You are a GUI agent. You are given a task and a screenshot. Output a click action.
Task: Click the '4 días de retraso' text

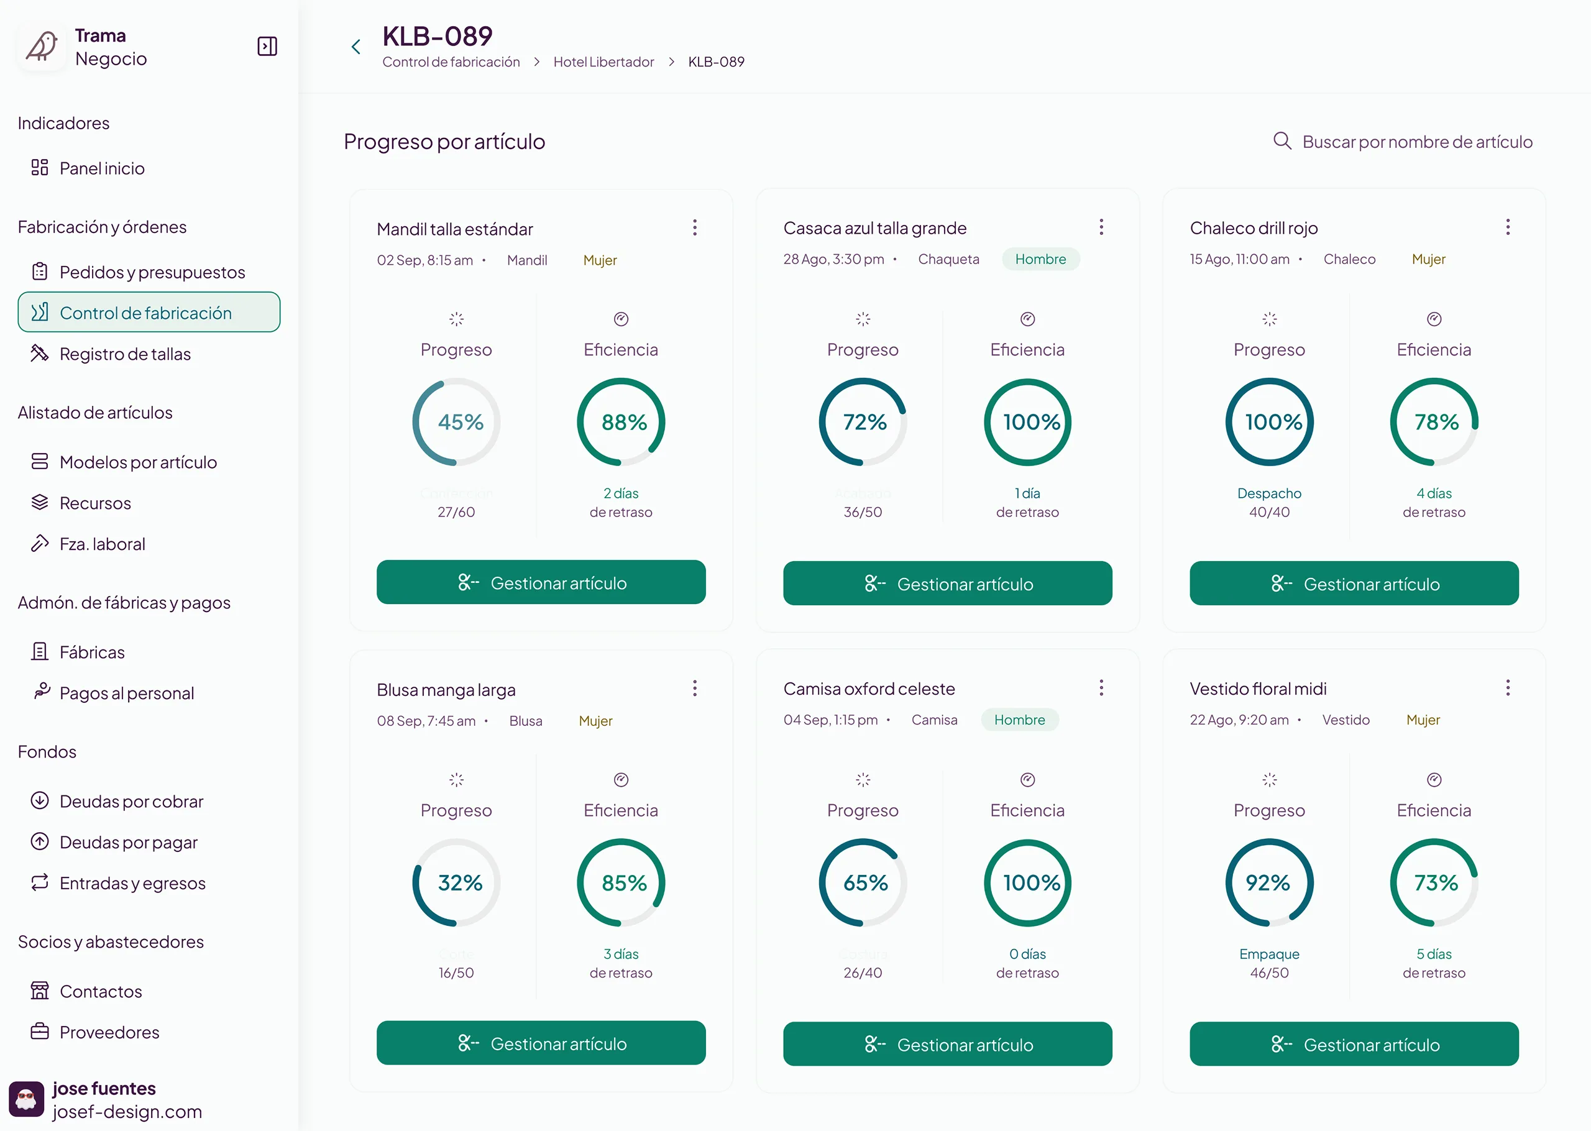pos(1434,503)
